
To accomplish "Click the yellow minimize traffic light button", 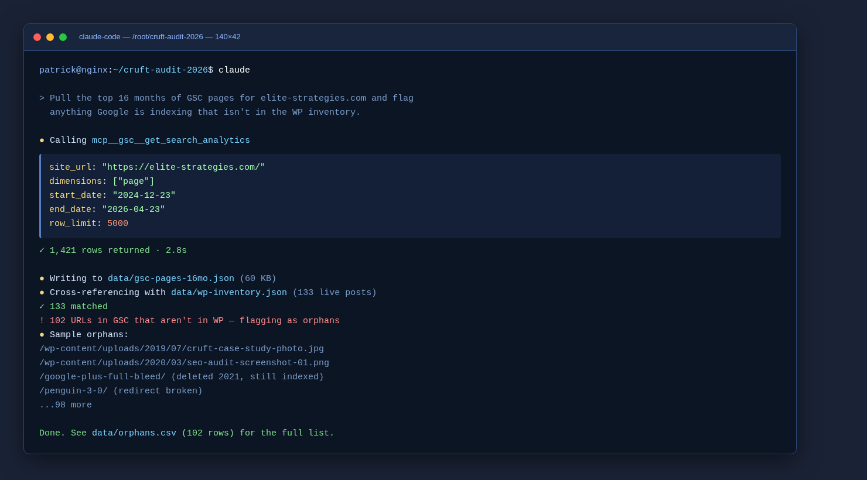I will 50,36.
